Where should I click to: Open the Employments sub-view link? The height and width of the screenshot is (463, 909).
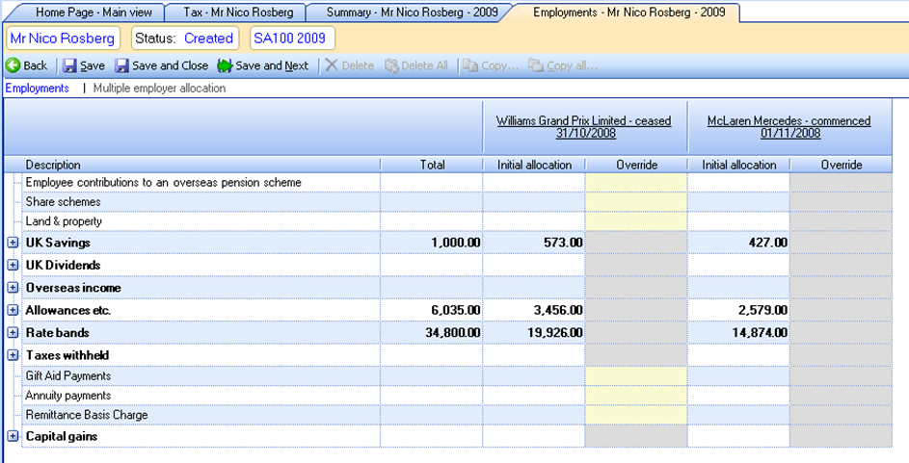37,88
